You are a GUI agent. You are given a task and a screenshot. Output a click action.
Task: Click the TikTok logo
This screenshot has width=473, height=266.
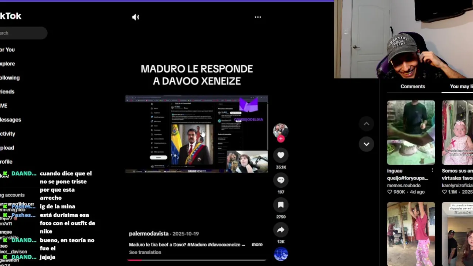(x=11, y=16)
